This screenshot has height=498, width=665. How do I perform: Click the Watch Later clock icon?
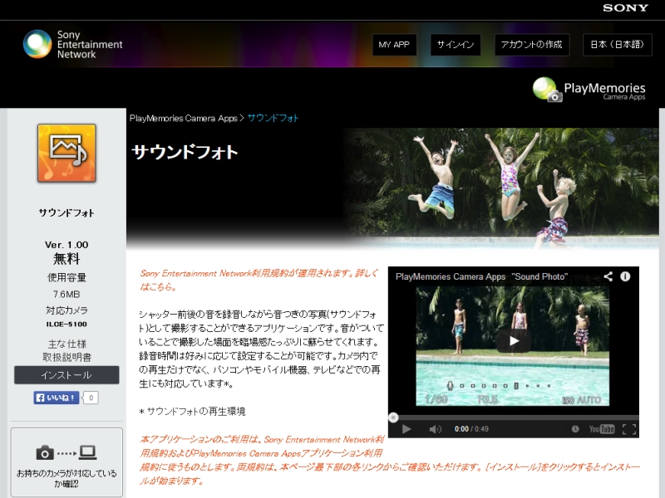[x=575, y=429]
